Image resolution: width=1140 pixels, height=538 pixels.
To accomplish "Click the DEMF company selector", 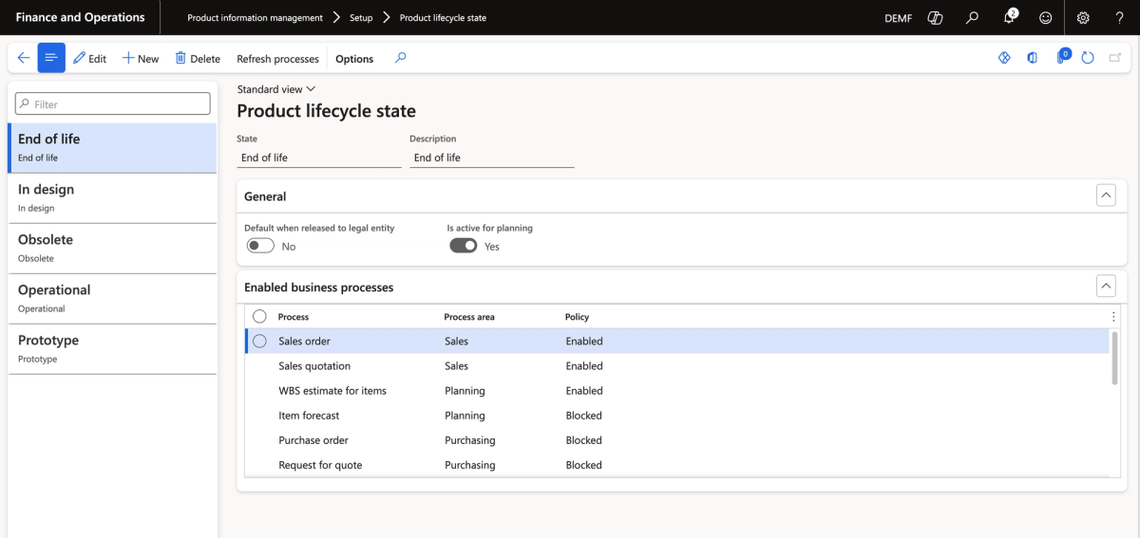I will [898, 18].
